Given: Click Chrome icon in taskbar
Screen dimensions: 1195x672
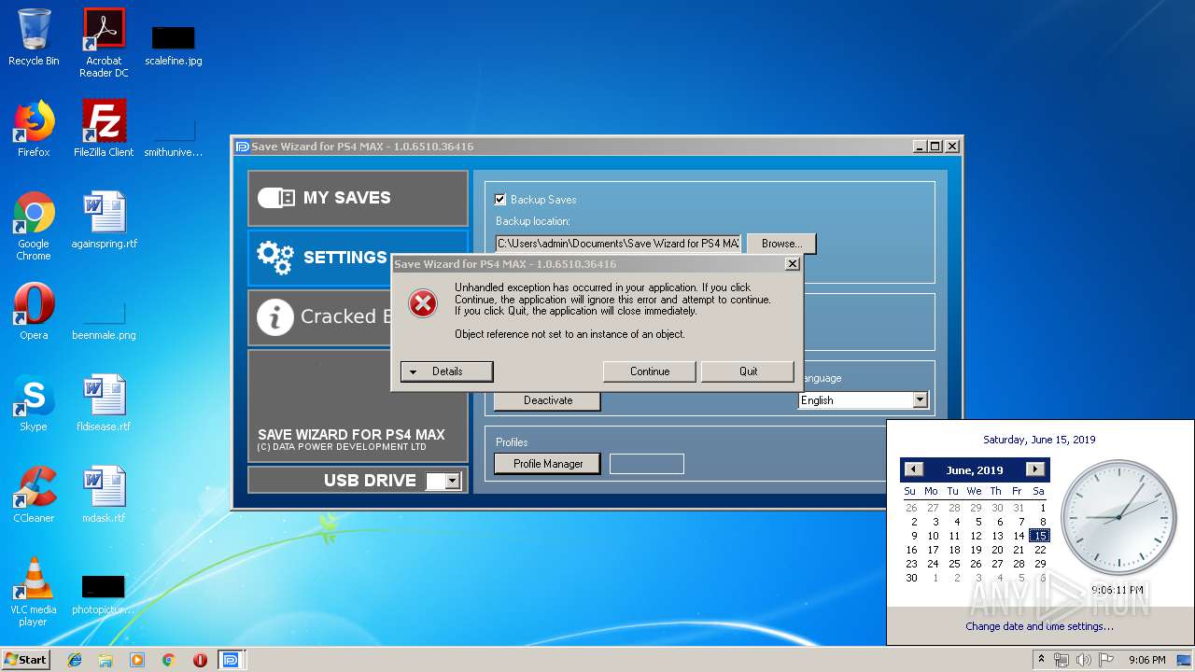Looking at the screenshot, I should [168, 660].
